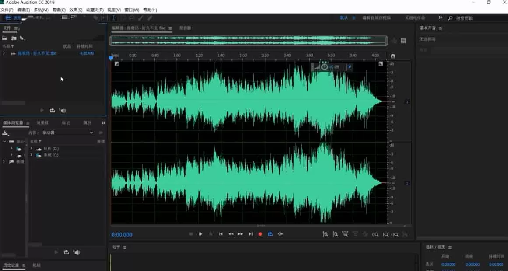This screenshot has height=271, width=508.
Task: Toggle loop playback in Files panel
Action: 53,110
